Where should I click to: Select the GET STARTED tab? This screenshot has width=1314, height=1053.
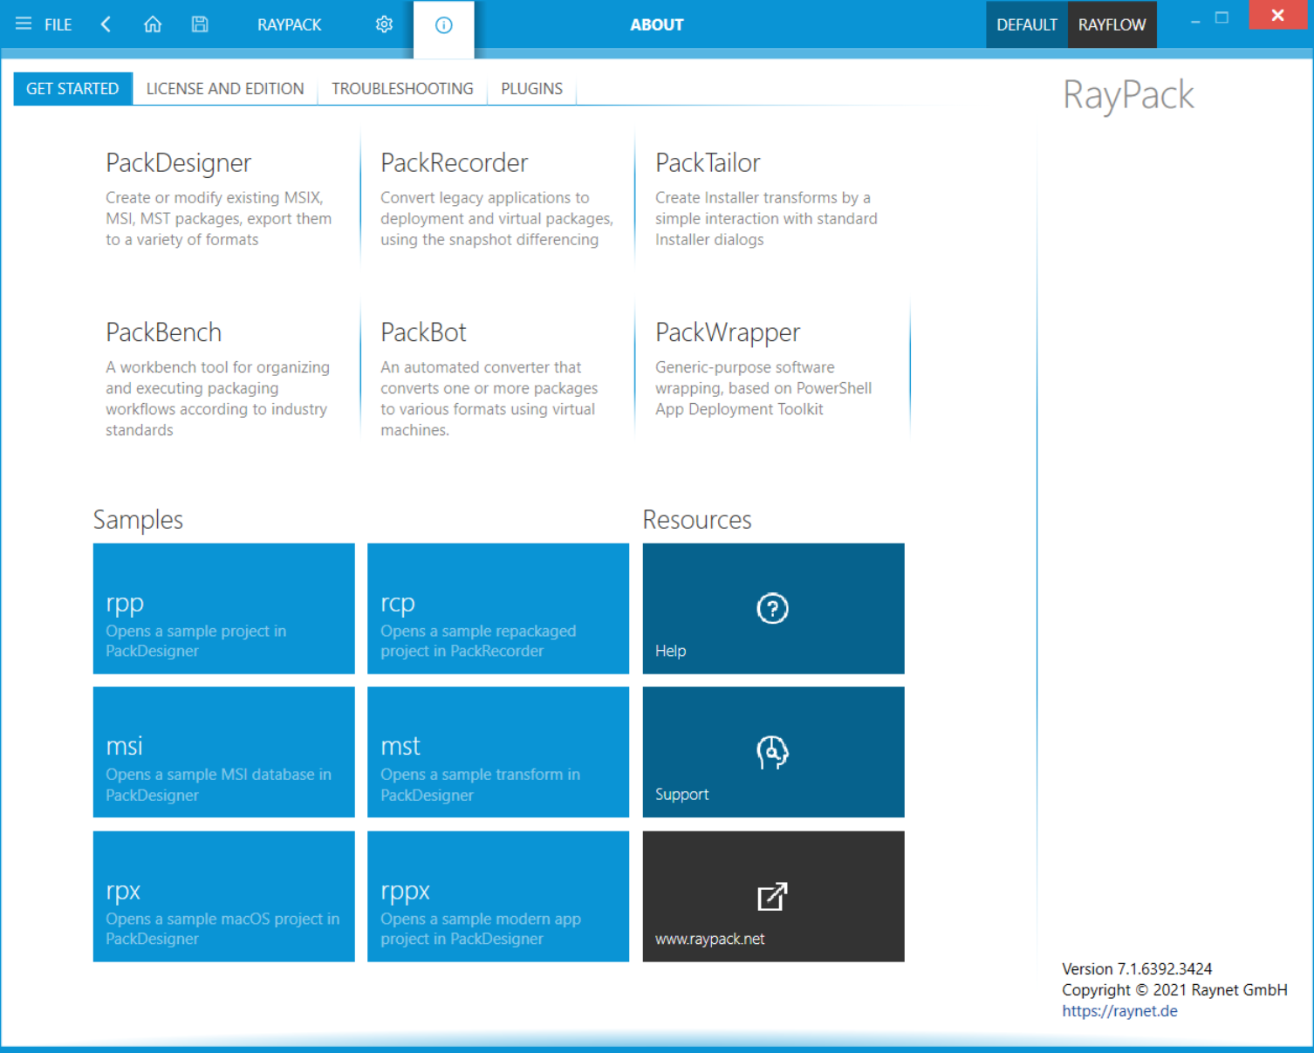(x=72, y=88)
